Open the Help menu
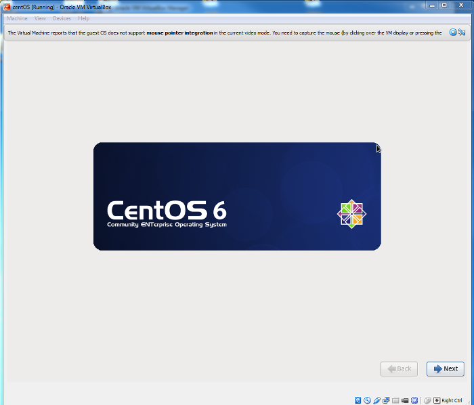 pyautogui.click(x=83, y=18)
